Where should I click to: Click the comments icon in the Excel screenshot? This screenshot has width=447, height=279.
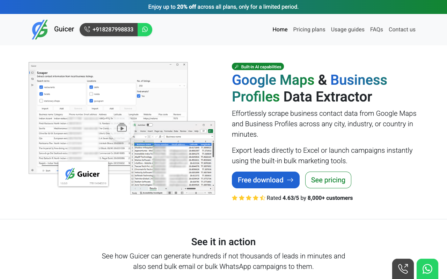coord(203,131)
